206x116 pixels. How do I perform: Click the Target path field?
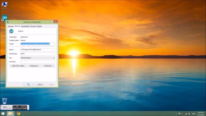(x=38, y=44)
